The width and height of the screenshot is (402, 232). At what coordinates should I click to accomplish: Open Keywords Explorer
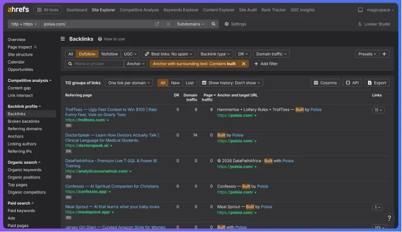coord(181,9)
